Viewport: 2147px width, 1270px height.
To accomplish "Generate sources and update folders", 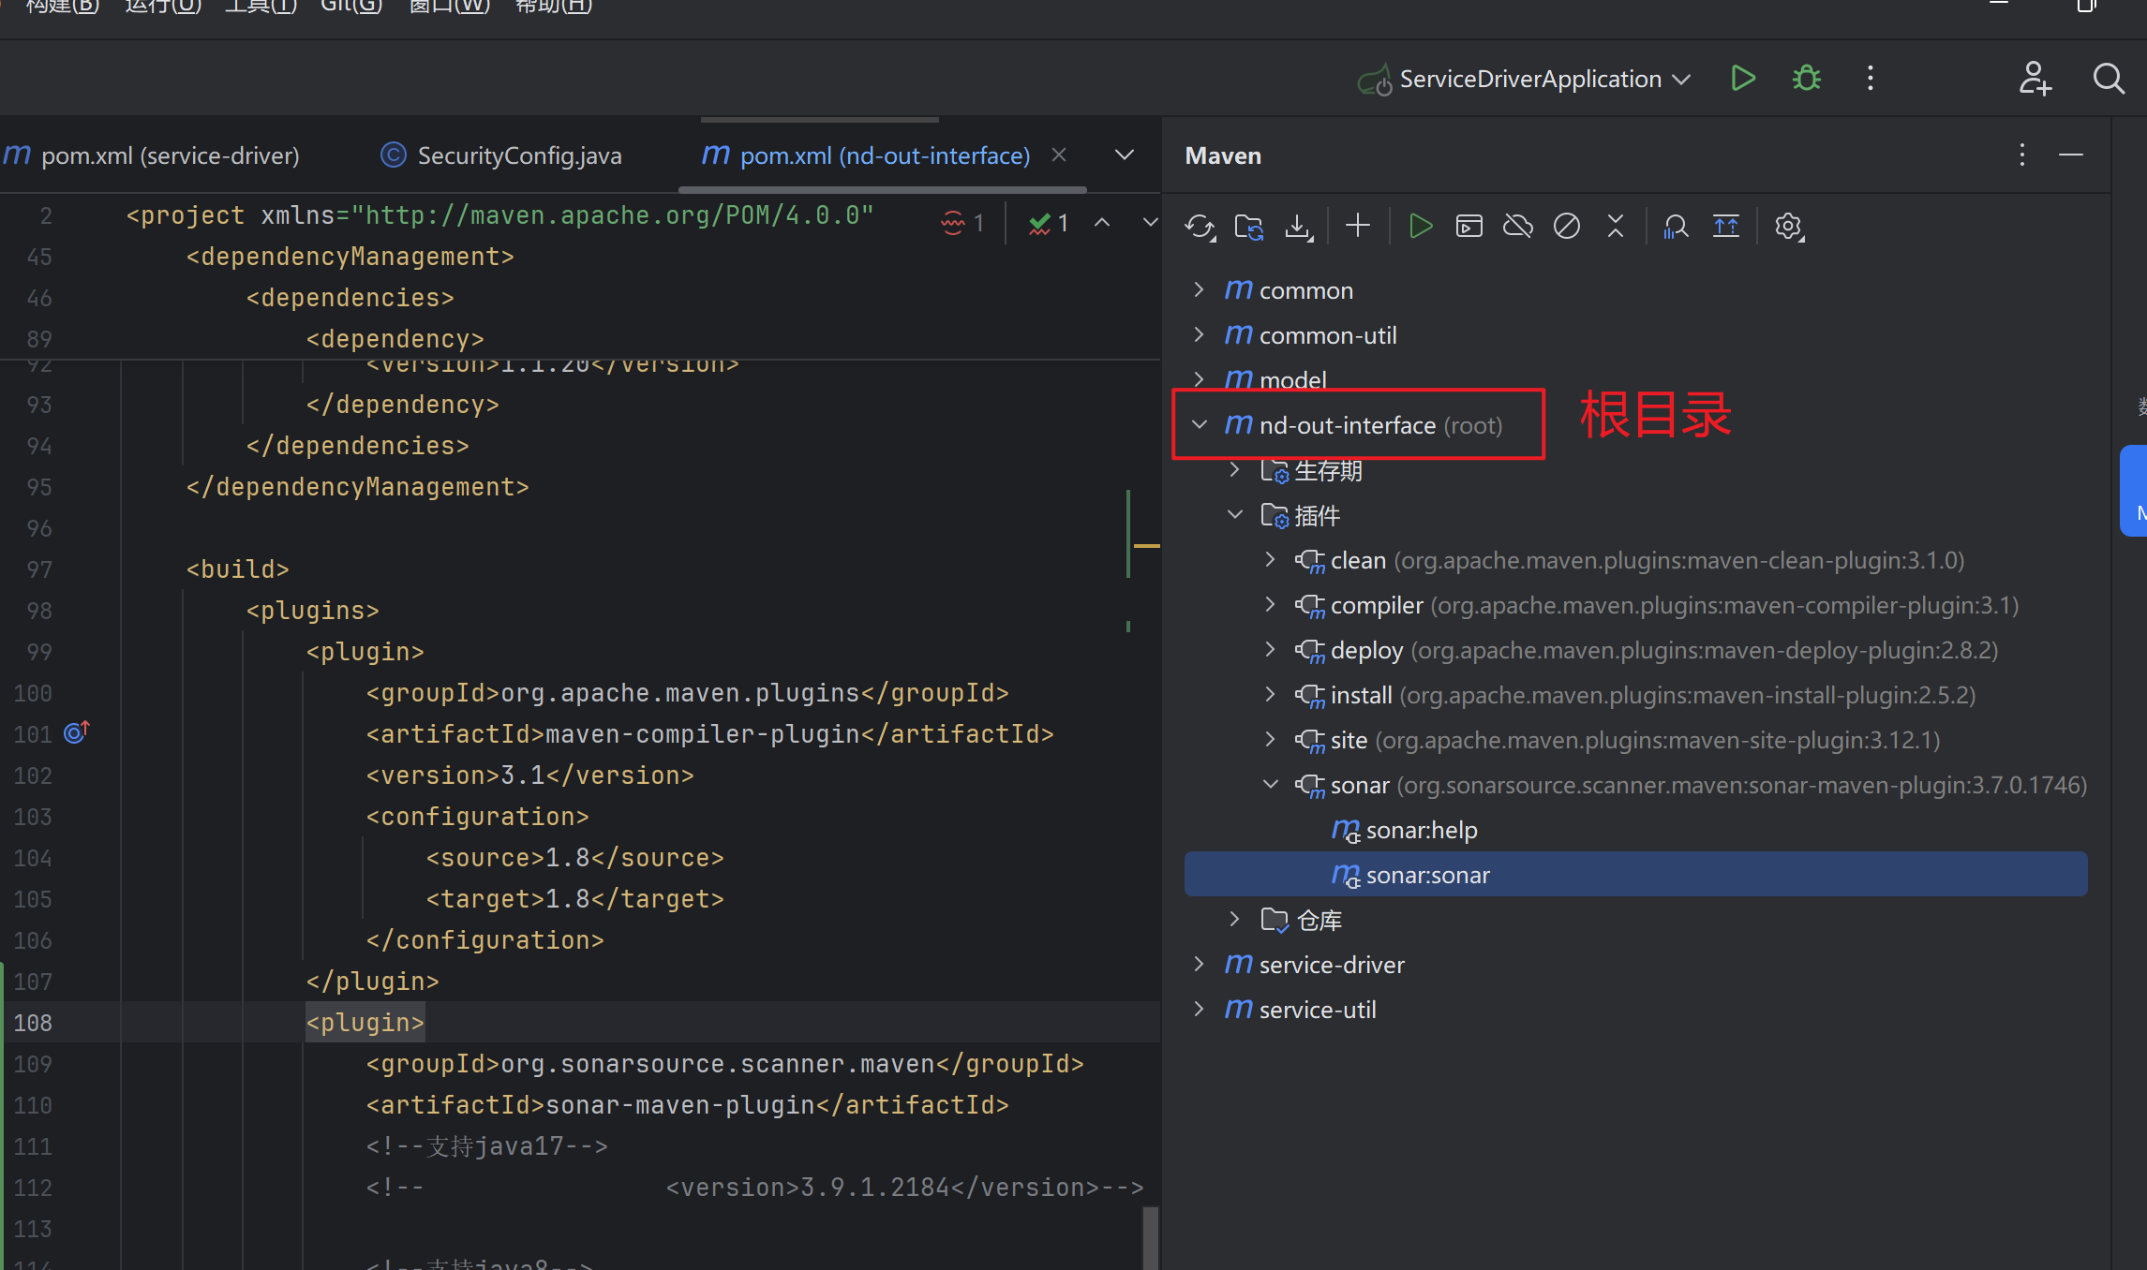I will pos(1248,225).
